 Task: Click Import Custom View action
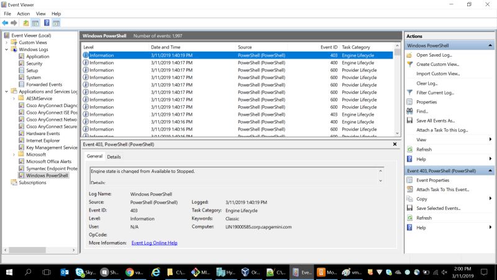point(438,73)
